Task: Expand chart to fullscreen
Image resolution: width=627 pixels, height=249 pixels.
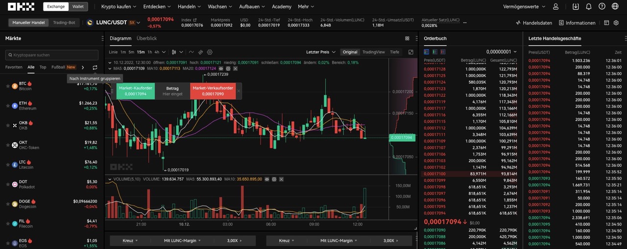Action: [411, 52]
